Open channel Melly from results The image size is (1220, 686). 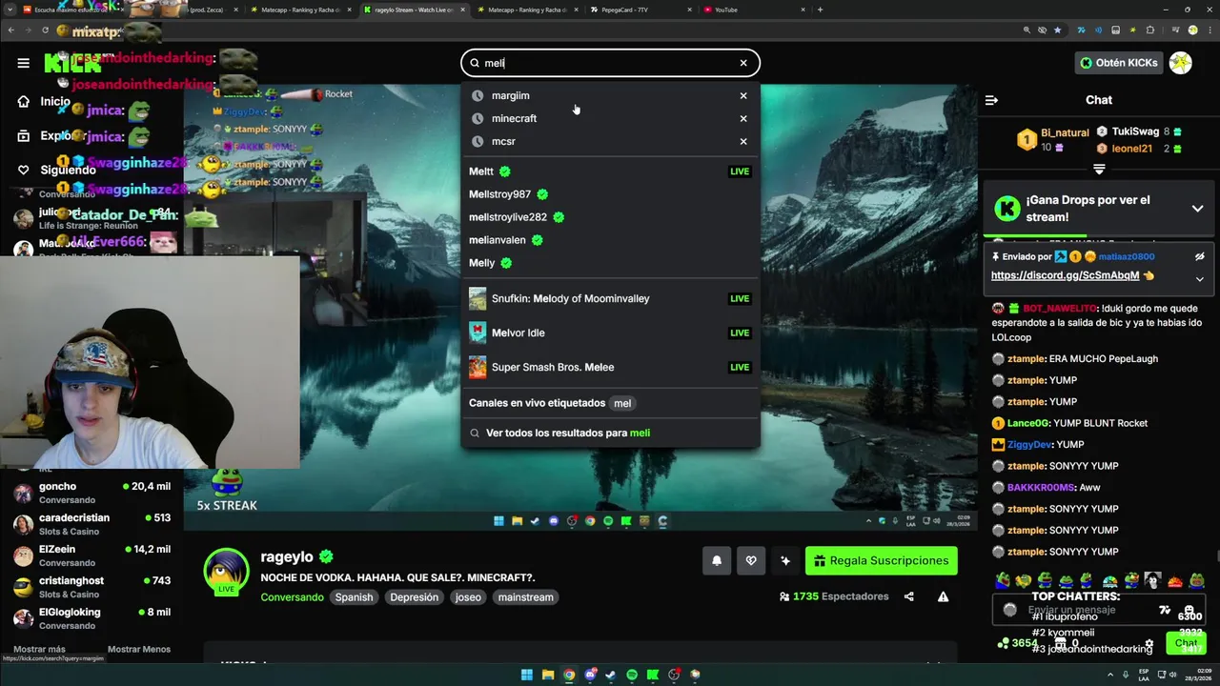tap(610, 263)
